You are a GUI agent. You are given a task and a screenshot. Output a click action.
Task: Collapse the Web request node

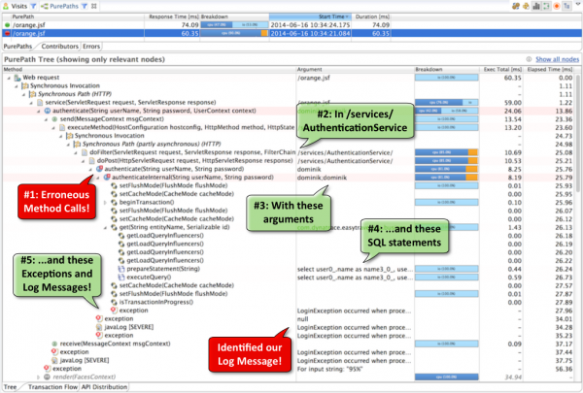9,78
